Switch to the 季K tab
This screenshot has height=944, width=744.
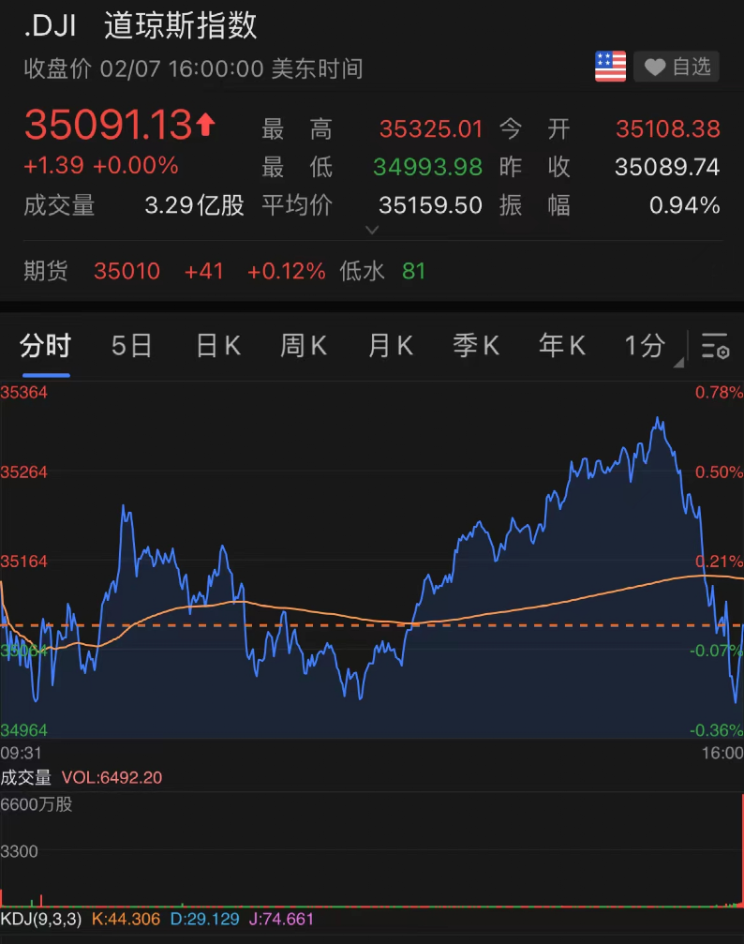point(475,346)
